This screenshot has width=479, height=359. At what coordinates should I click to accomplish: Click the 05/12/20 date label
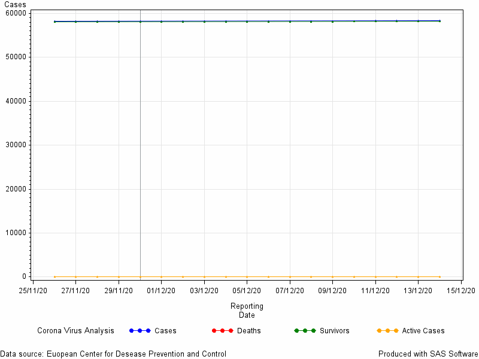click(x=247, y=290)
